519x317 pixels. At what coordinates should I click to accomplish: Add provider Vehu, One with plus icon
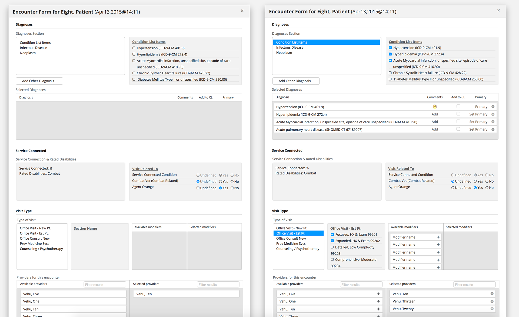point(378,301)
